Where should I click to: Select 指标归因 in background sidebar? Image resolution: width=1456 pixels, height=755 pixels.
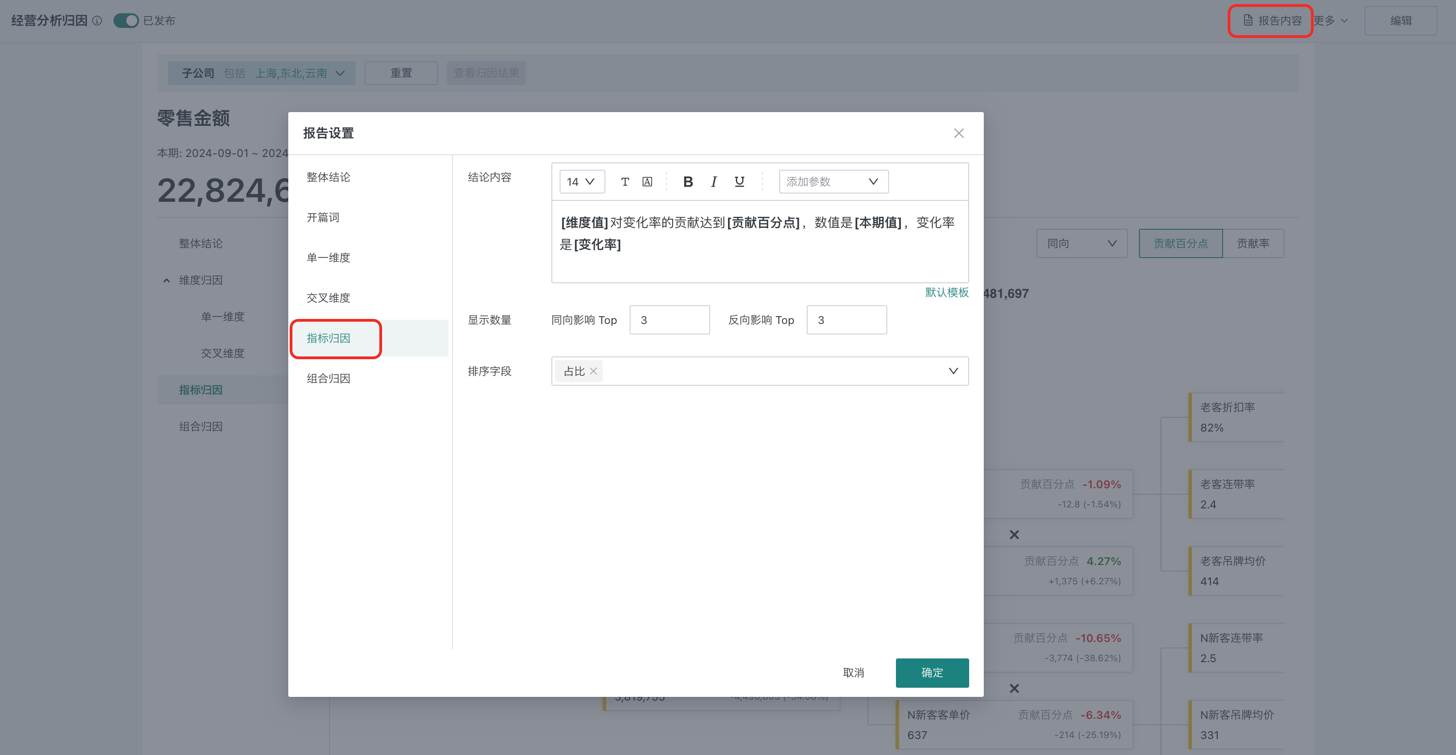coord(201,390)
